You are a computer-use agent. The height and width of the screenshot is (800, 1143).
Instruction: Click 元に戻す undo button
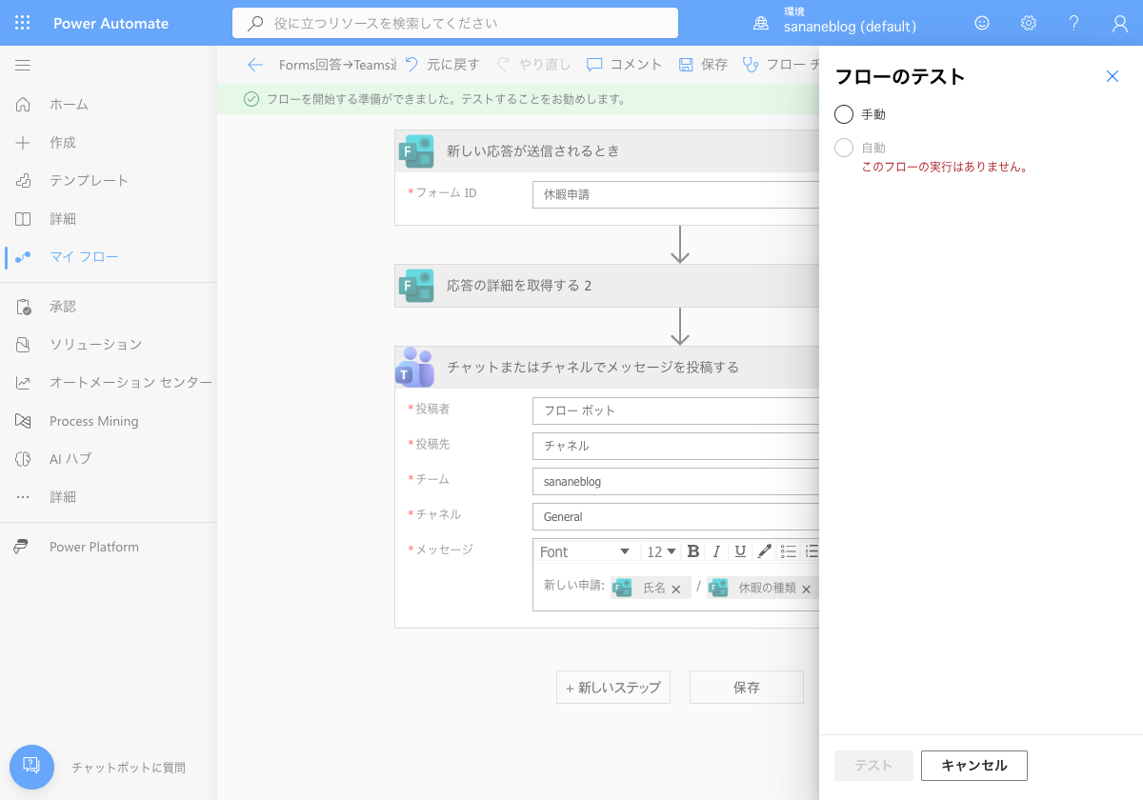[442, 65]
